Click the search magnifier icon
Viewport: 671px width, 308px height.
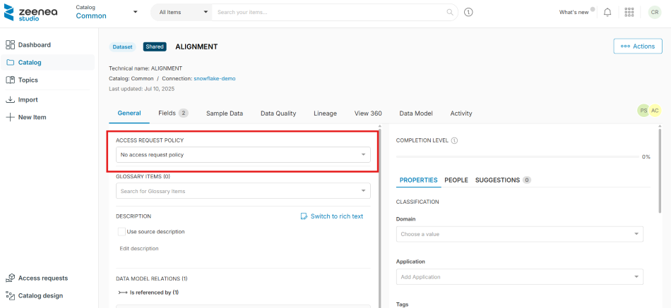click(450, 12)
